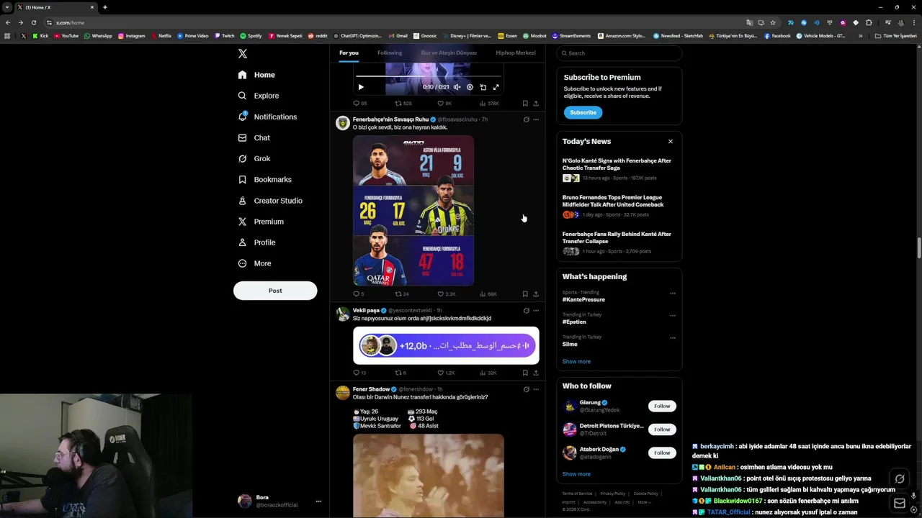Image resolution: width=922 pixels, height=518 pixels.
Task: Follow Ataberk Doğan
Action: tap(662, 453)
